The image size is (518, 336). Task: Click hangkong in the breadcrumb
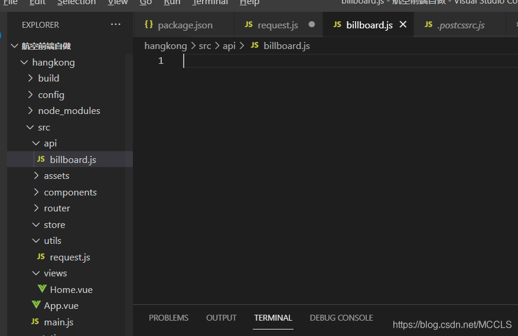point(165,45)
